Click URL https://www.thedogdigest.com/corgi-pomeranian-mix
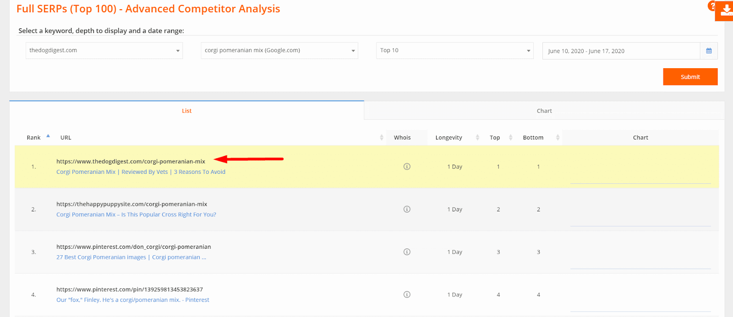This screenshot has width=733, height=317. click(131, 161)
